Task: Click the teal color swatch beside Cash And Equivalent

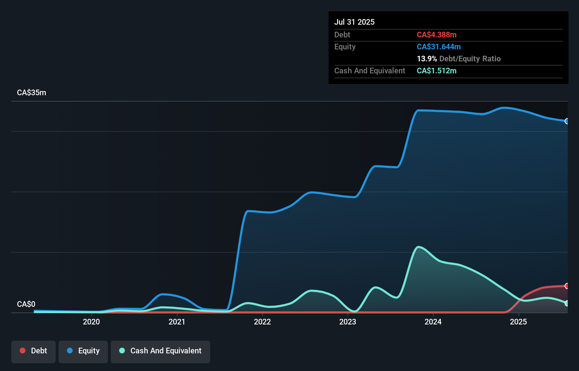Action: coord(122,351)
